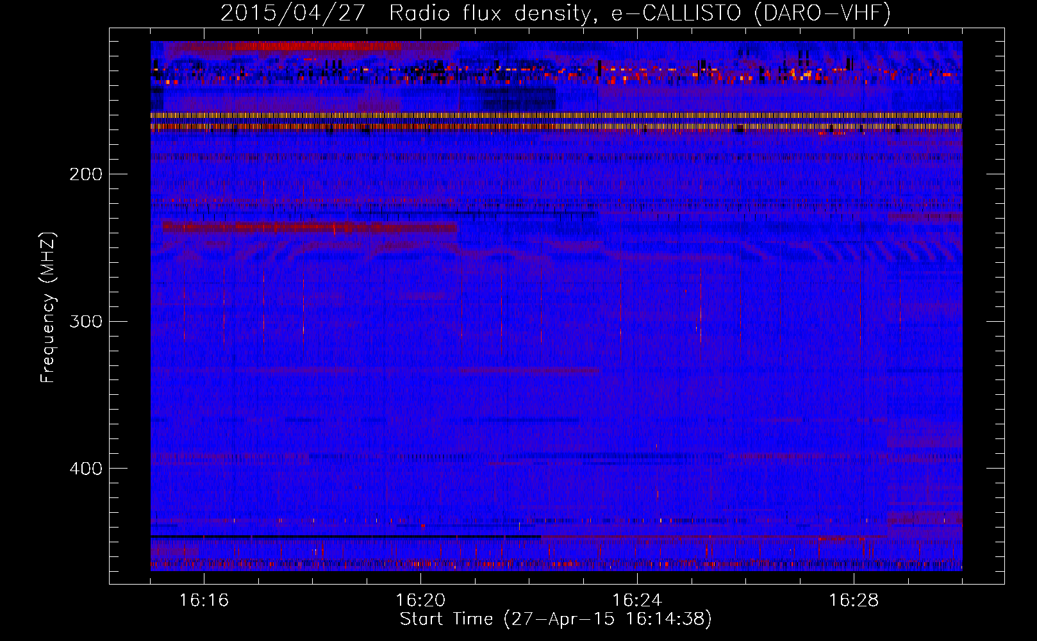Click the 400 frequency tick label
The image size is (1037, 641).
tap(86, 468)
